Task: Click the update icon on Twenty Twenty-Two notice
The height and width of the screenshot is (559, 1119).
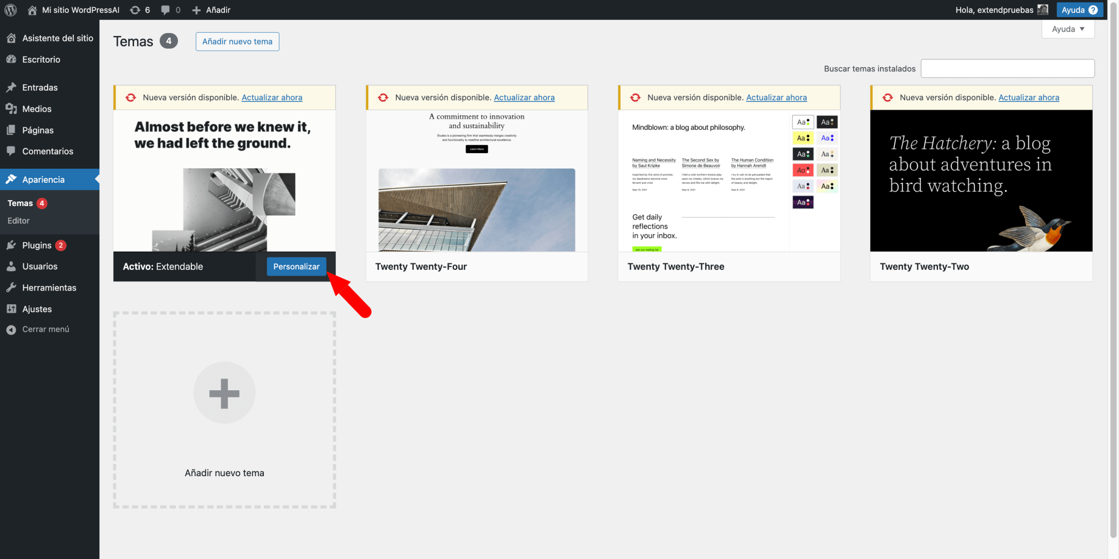Action: pos(888,97)
